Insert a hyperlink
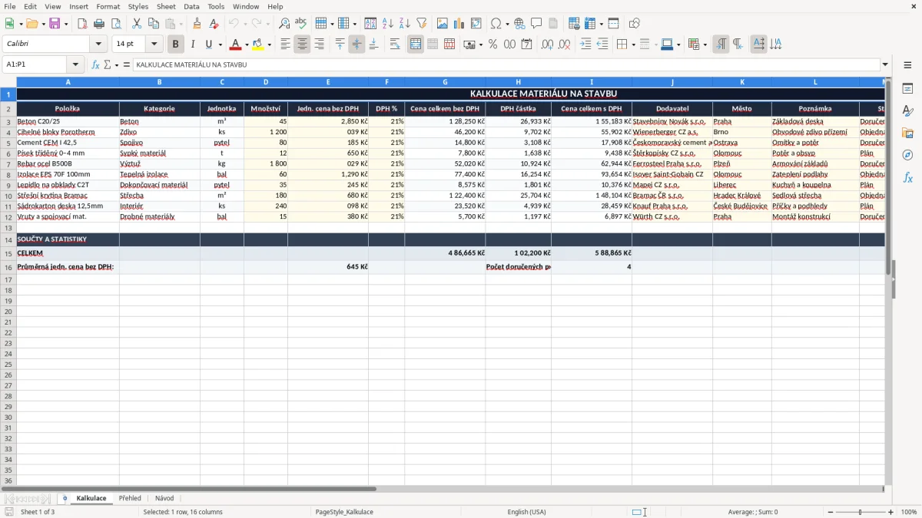The height and width of the screenshot is (518, 922). (519, 24)
